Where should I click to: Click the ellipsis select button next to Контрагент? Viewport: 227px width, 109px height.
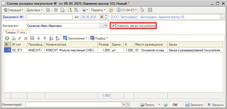point(102,26)
